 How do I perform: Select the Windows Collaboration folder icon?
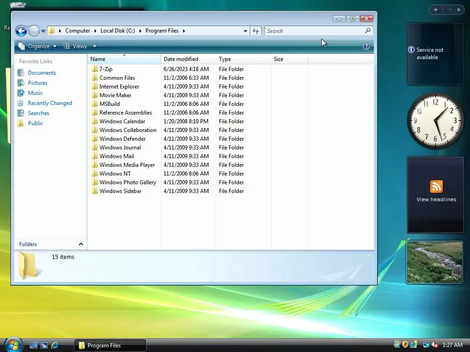click(x=95, y=130)
